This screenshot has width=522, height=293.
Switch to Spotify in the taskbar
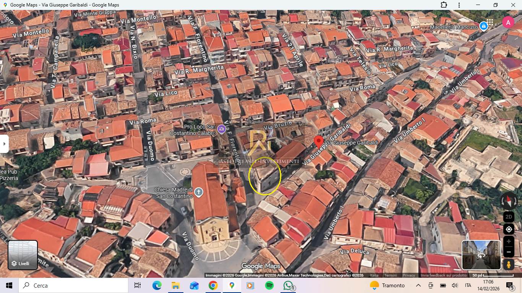click(269, 285)
